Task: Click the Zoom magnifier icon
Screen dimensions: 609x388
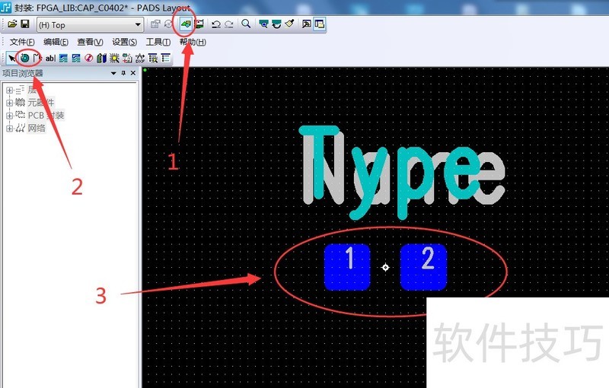Action: [246, 24]
